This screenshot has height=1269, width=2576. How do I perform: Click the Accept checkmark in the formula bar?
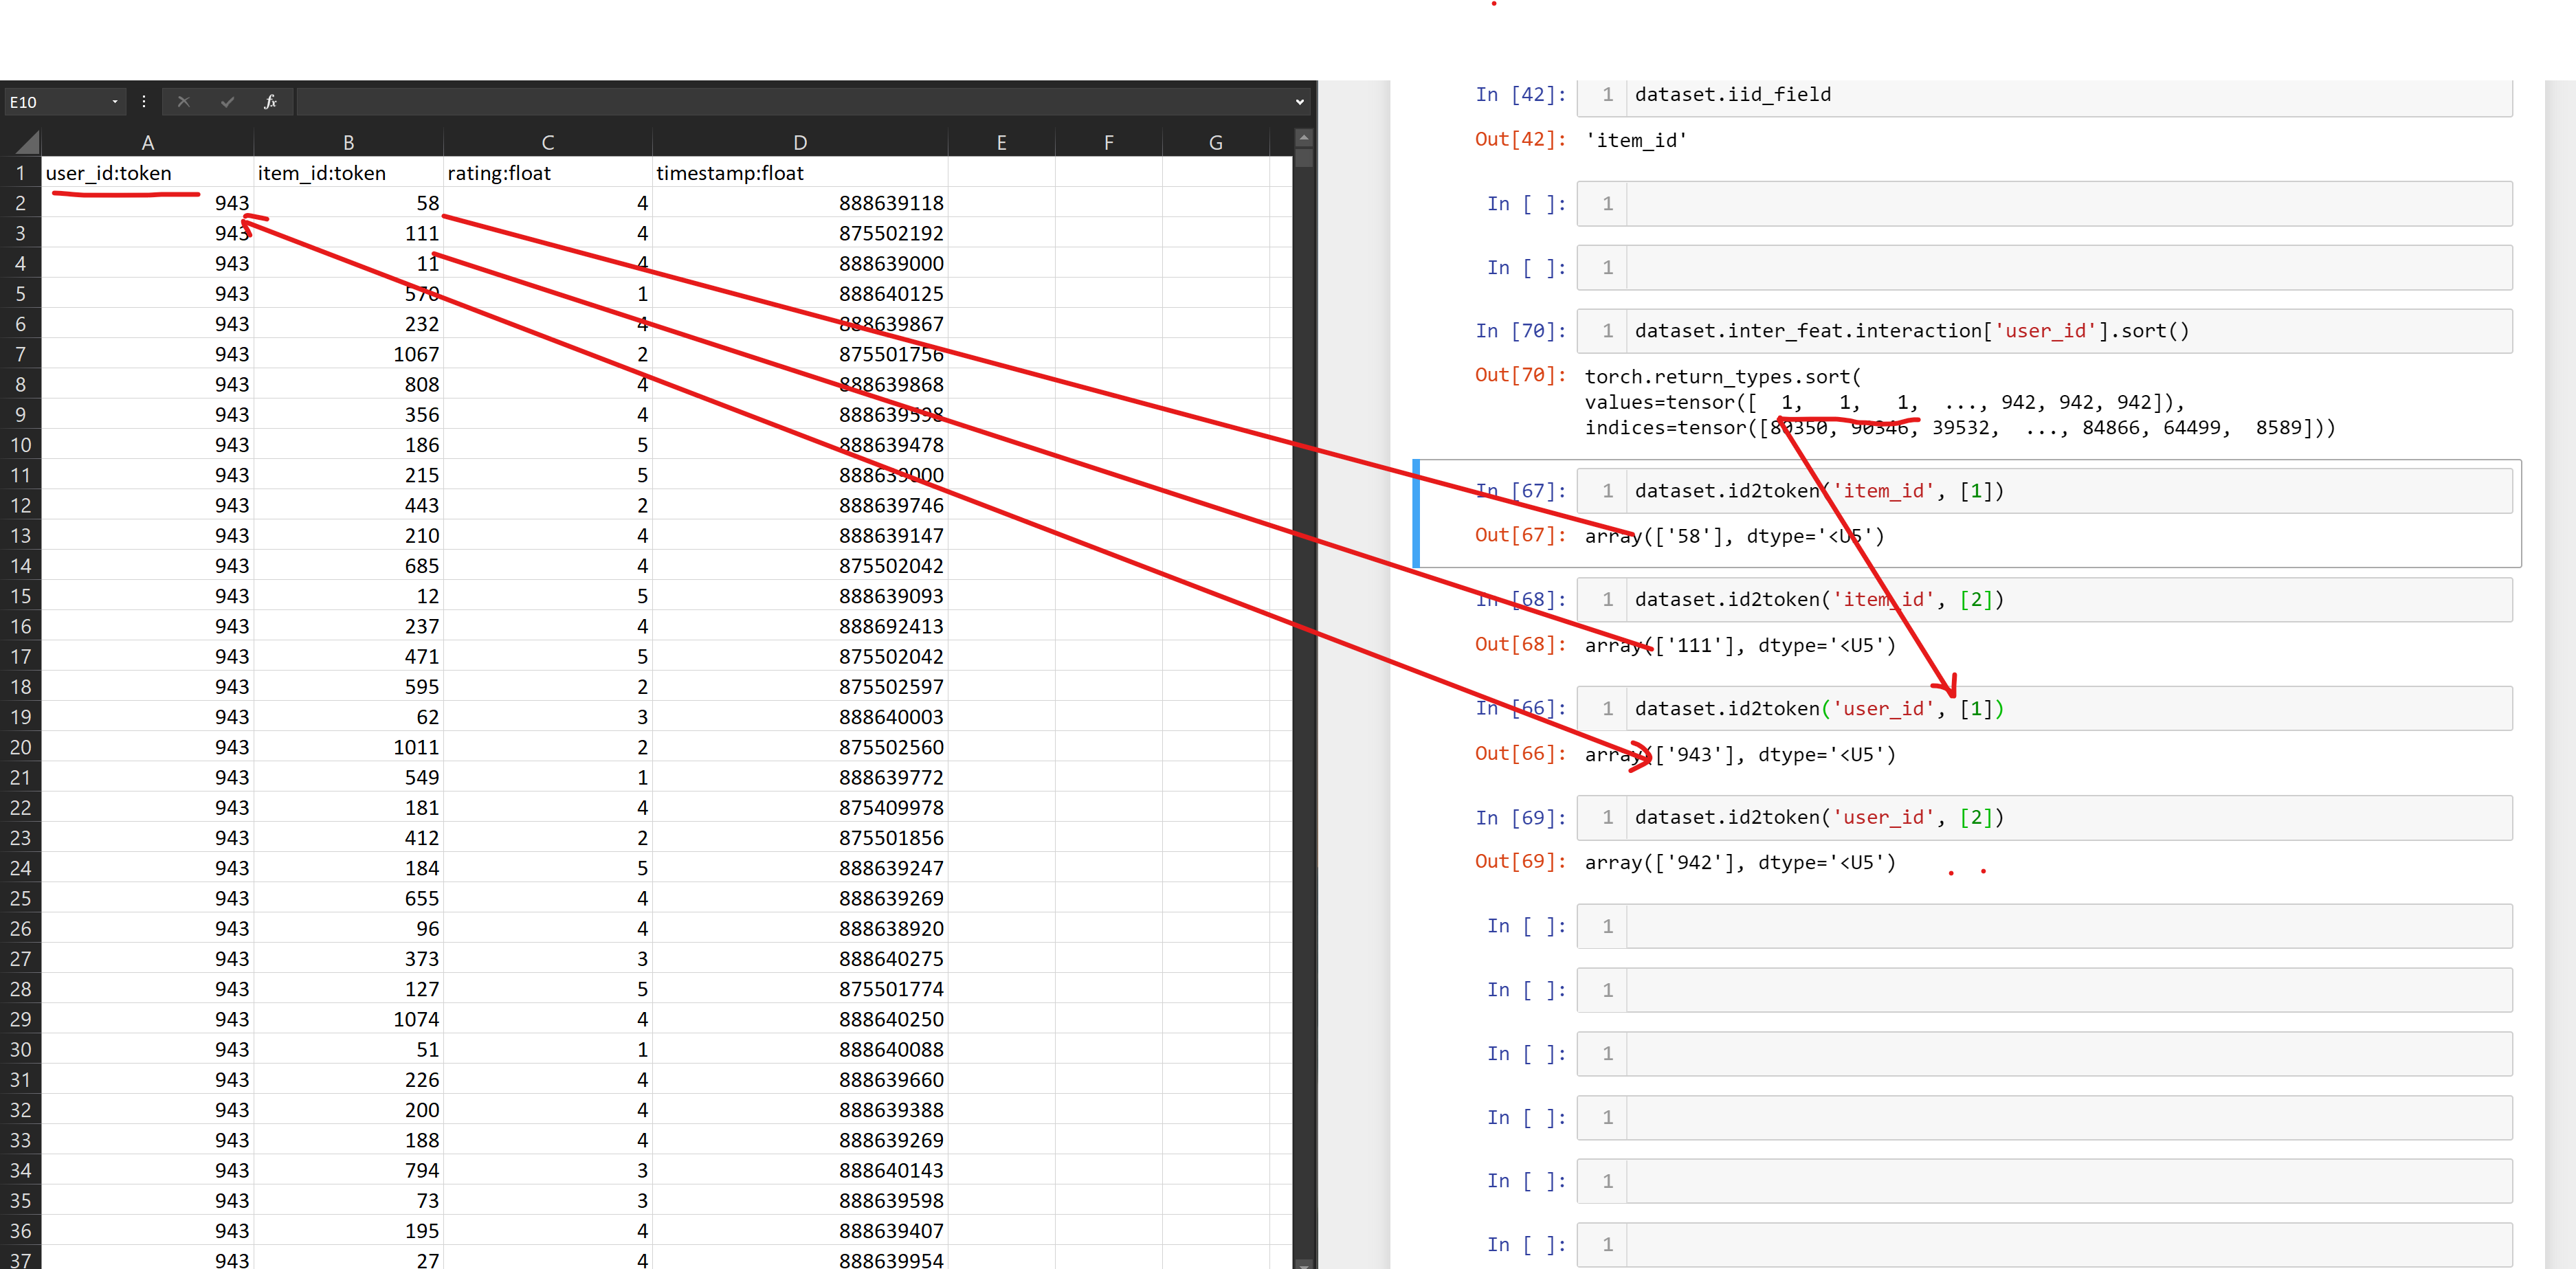point(227,101)
